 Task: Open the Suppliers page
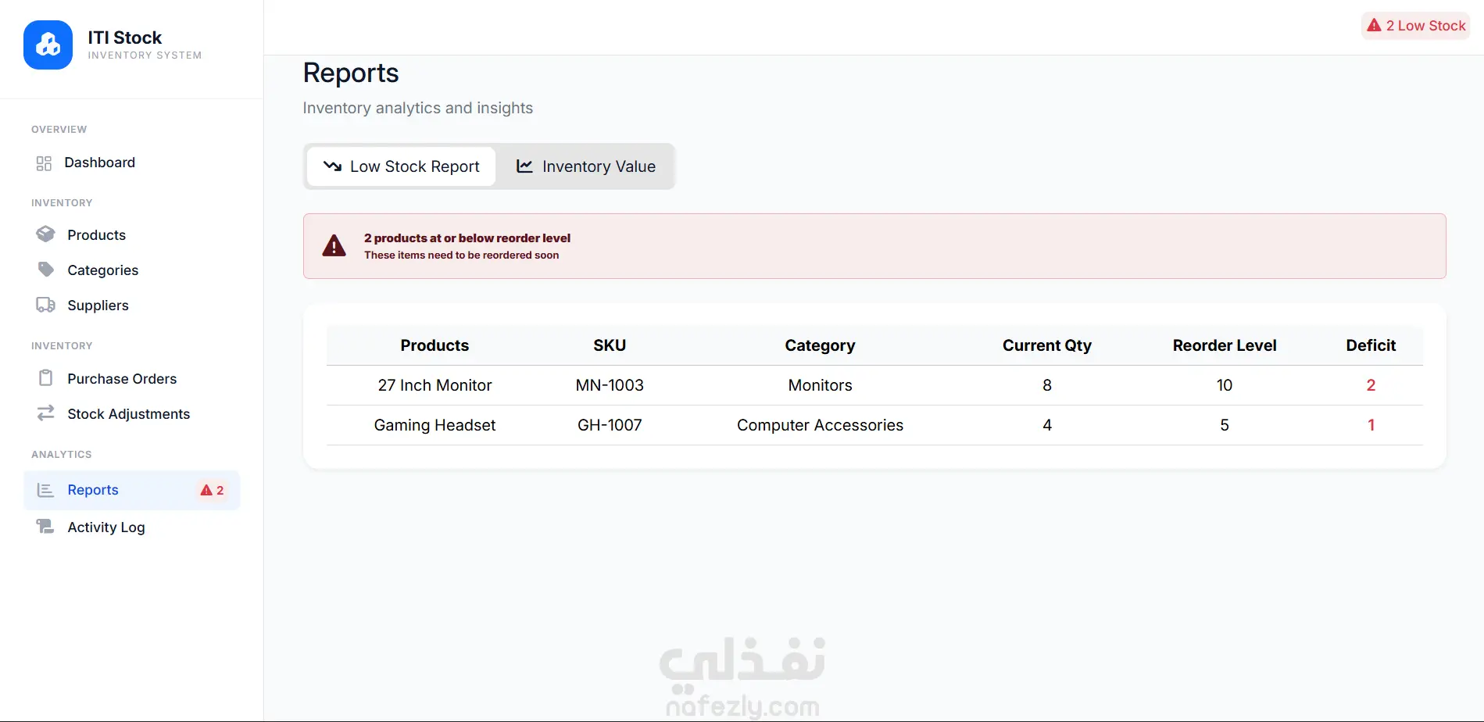98,306
